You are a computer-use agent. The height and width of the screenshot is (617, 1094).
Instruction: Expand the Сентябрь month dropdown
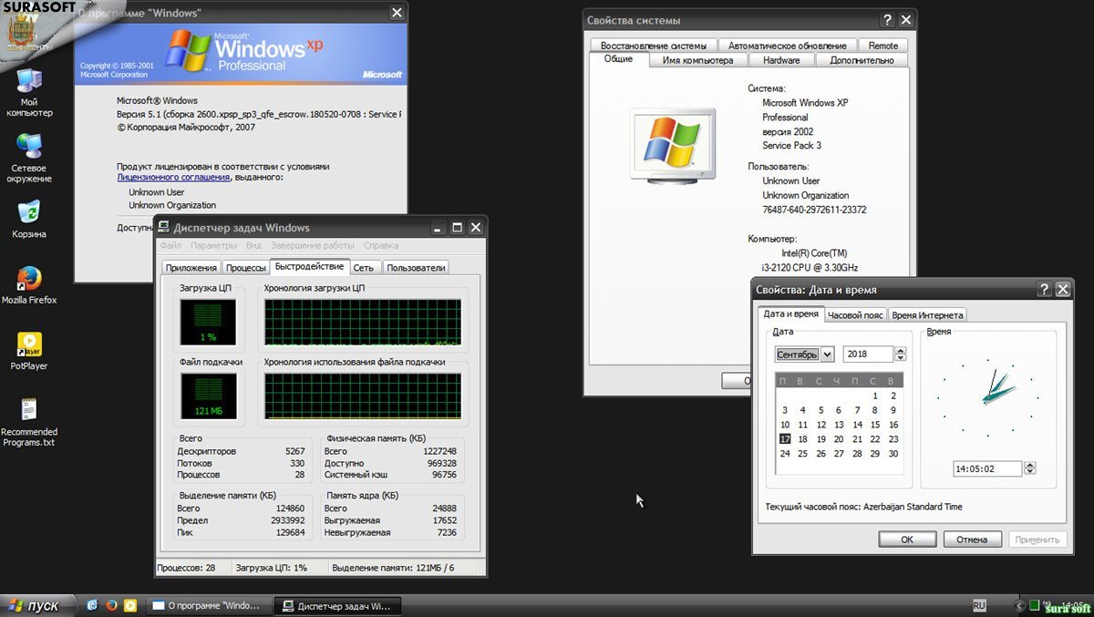pyautogui.click(x=828, y=355)
